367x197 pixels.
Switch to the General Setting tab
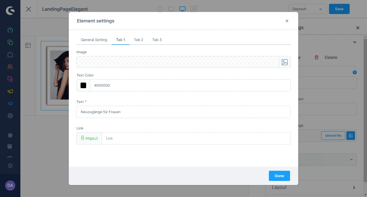[x=94, y=40]
